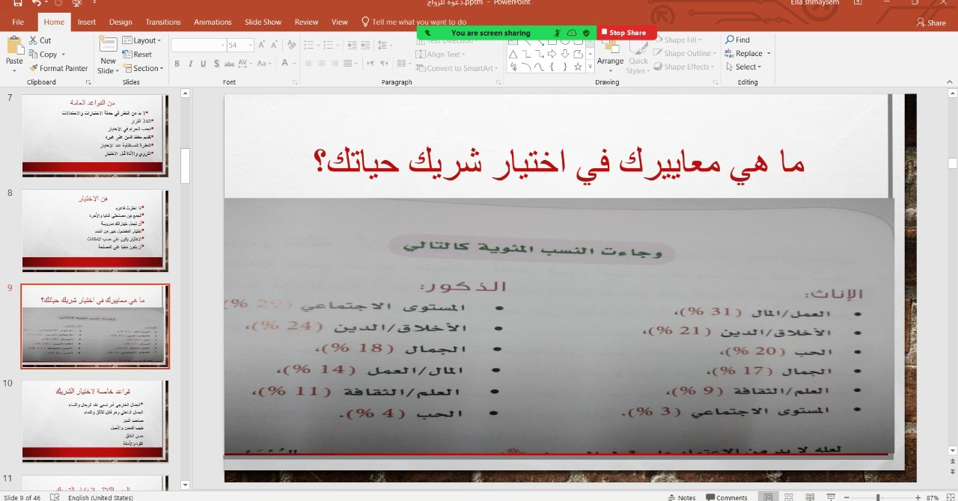Select slide 8 thumbnail in the panel
The width and height of the screenshot is (958, 501).
94,230
